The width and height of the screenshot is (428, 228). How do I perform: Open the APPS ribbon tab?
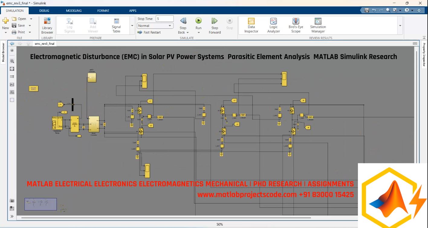(133, 11)
